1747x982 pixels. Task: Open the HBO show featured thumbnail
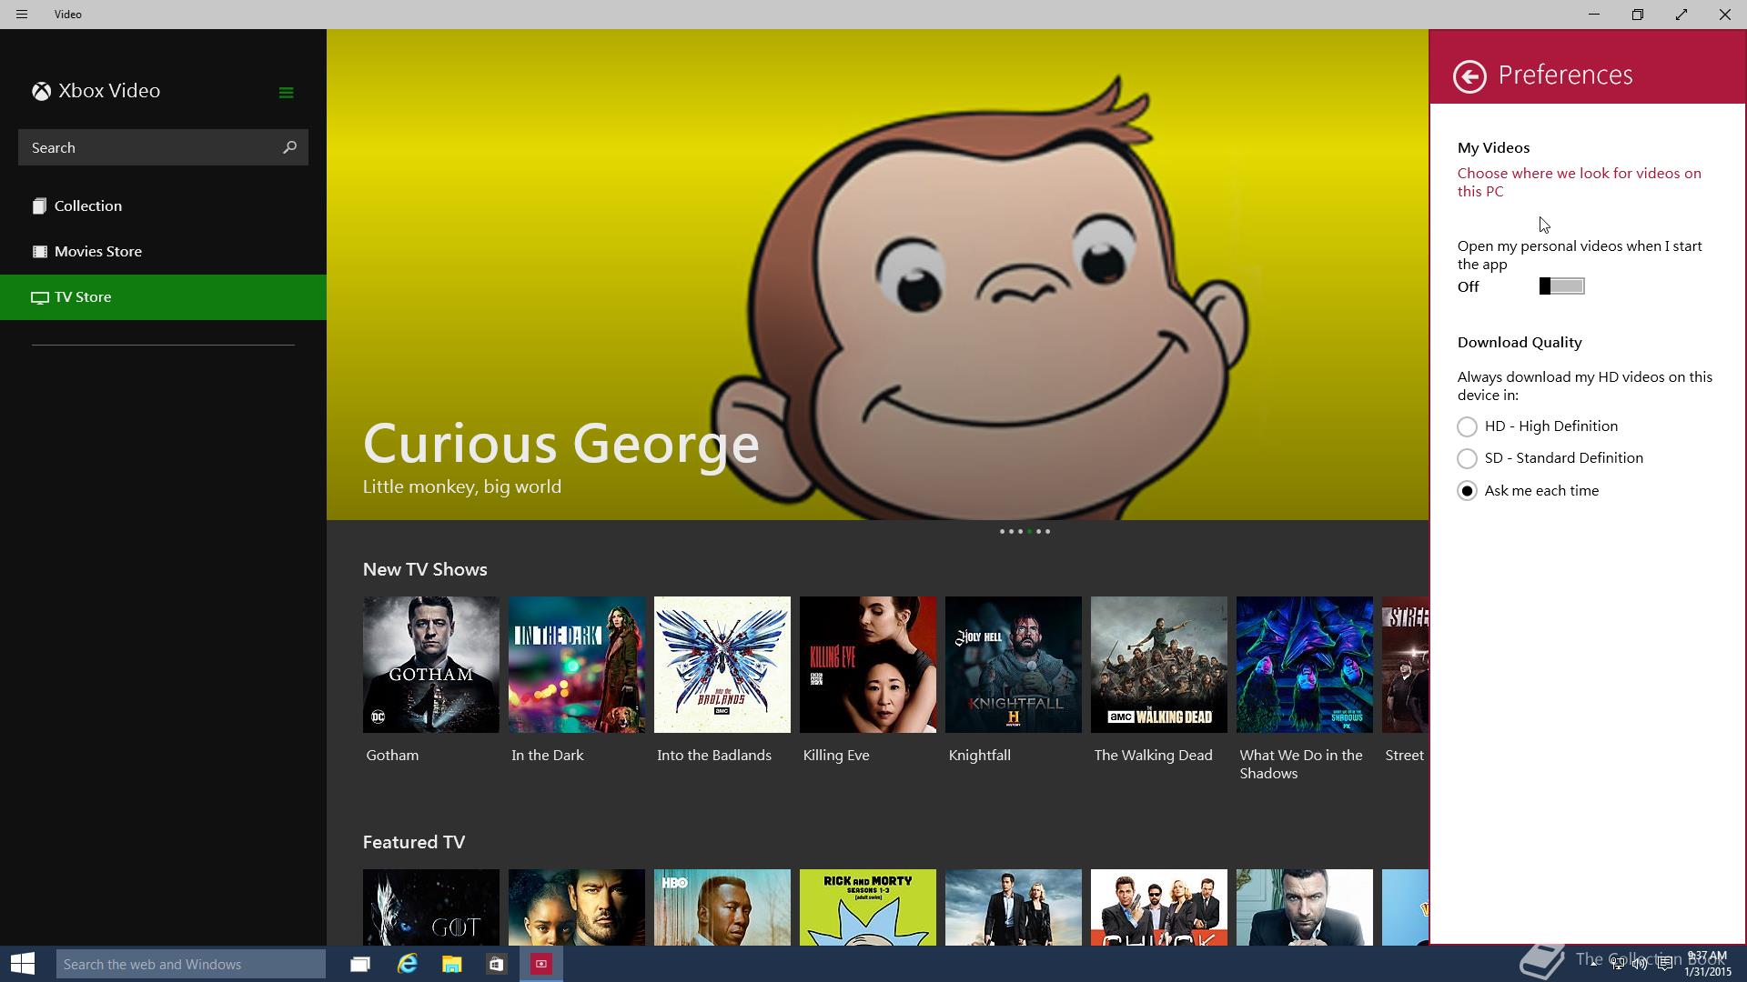pos(722,907)
